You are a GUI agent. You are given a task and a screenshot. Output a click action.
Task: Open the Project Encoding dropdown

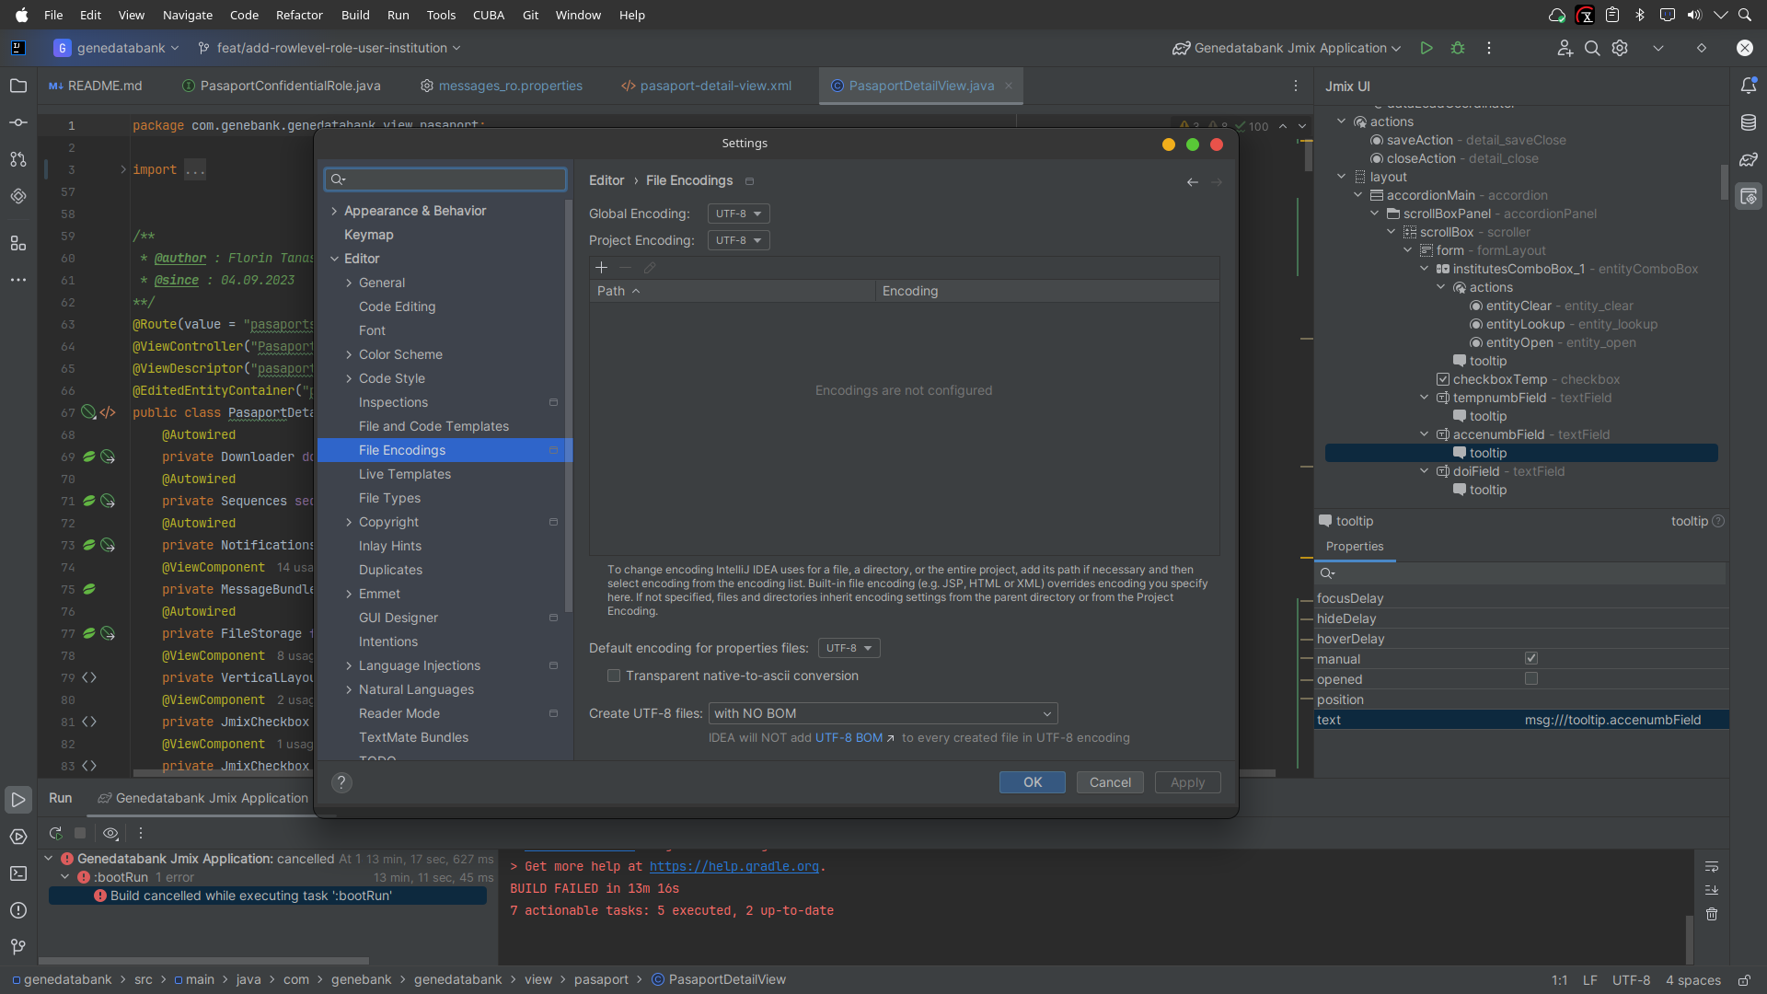[x=738, y=240]
